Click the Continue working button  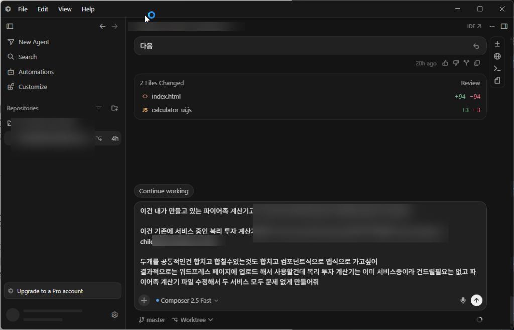[x=164, y=191]
